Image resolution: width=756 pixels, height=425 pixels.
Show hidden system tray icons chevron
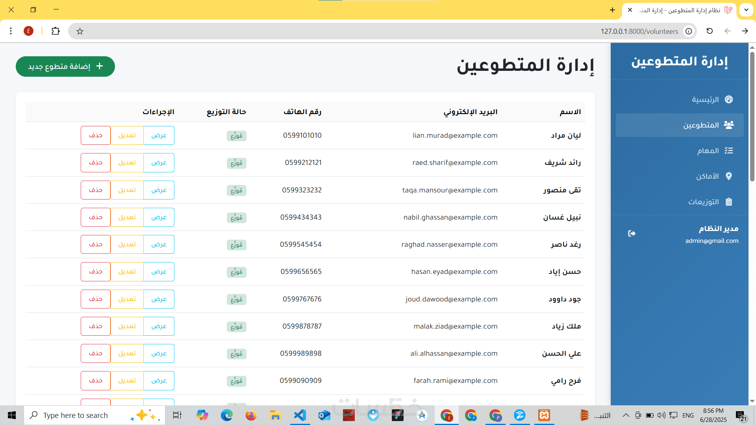click(x=626, y=415)
